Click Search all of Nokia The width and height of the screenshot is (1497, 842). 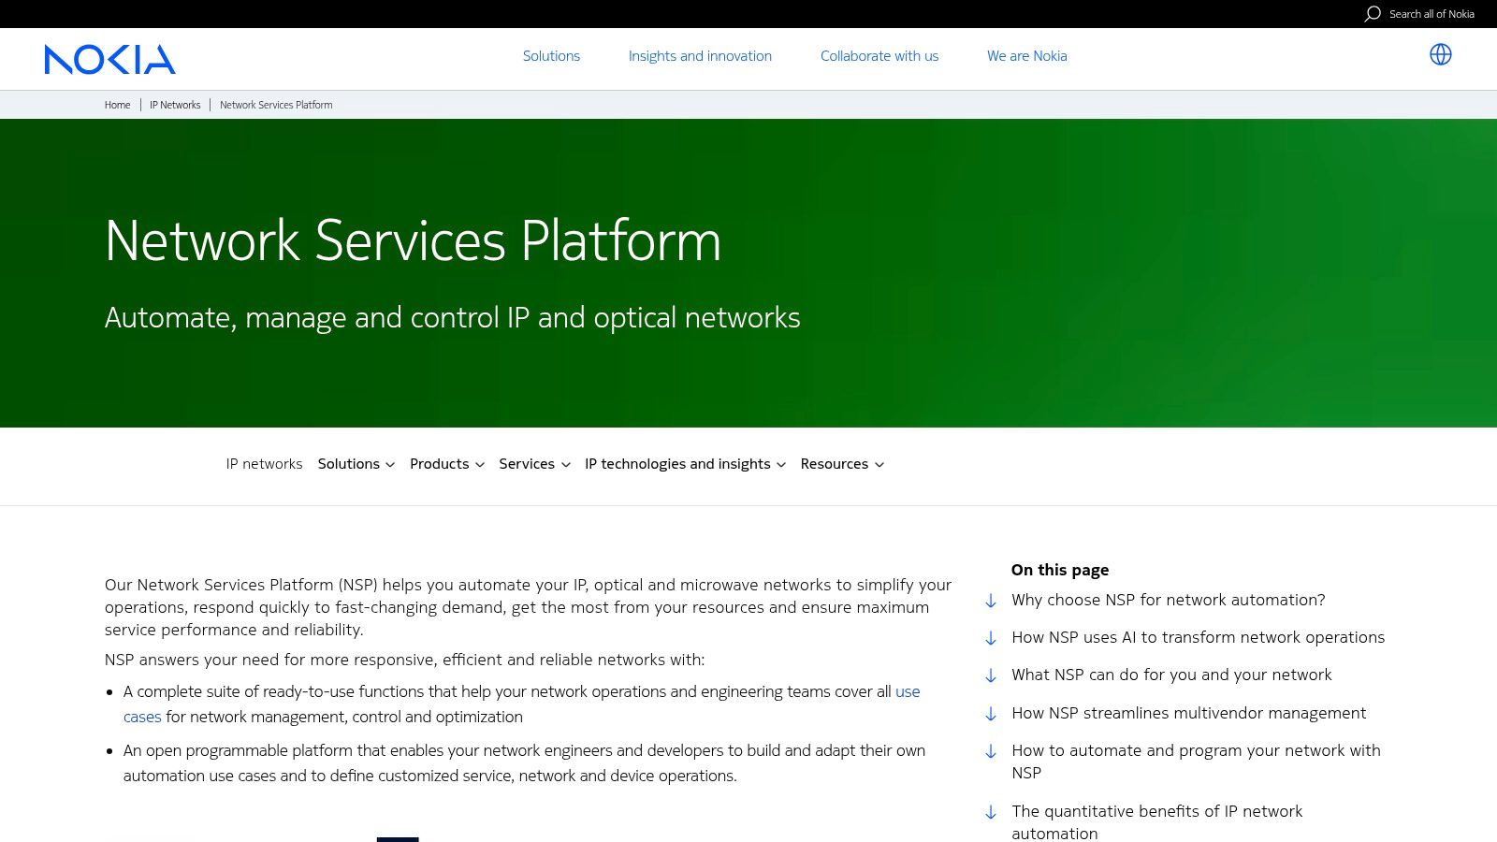[x=1432, y=14]
